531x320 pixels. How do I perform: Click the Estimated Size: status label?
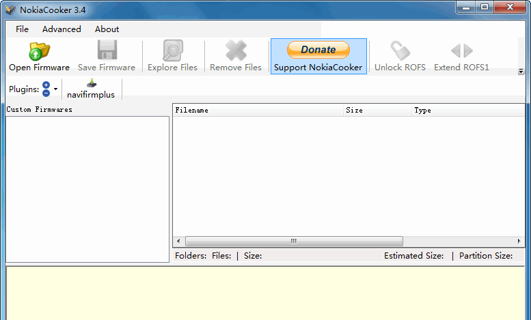414,256
